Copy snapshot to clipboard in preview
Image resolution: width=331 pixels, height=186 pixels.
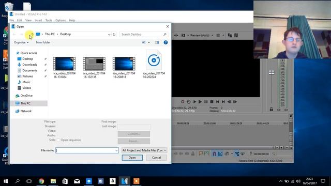tap(230, 36)
